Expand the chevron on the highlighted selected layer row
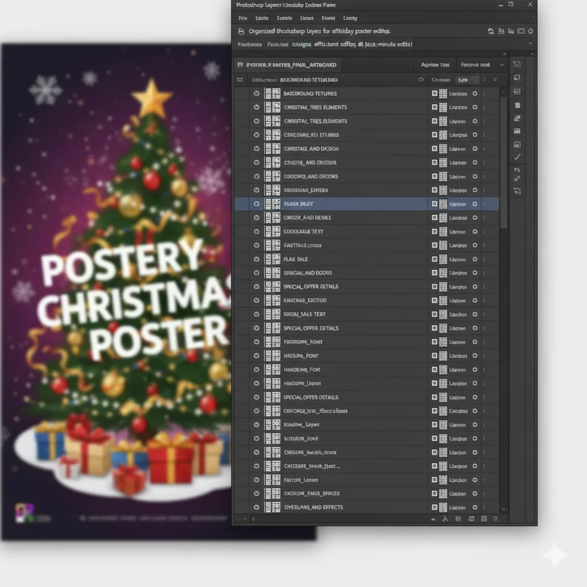This screenshot has width=587, height=587. coord(484,204)
